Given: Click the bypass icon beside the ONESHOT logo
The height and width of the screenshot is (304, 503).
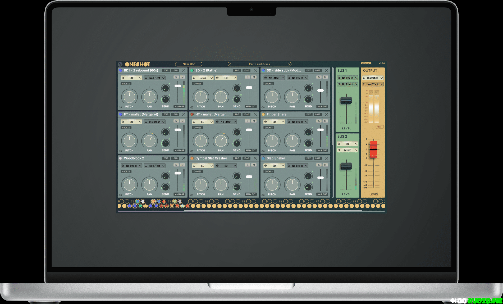Looking at the screenshot, I should (120, 64).
